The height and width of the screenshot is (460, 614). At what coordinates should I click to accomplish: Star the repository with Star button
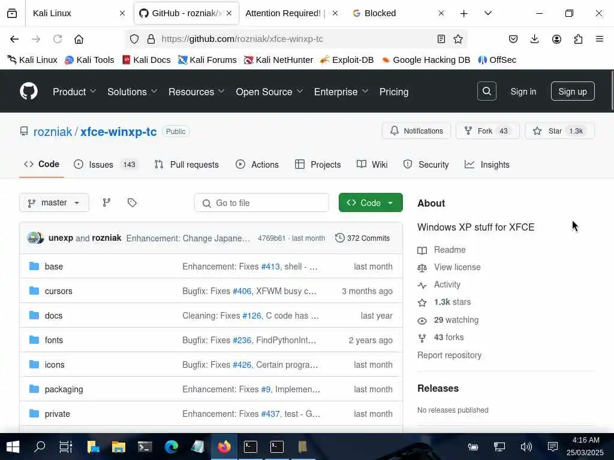[x=559, y=131]
